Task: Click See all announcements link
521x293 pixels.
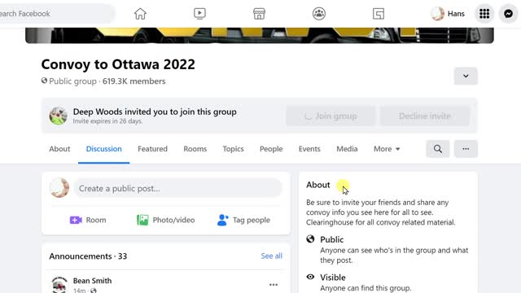Action: coord(271,256)
